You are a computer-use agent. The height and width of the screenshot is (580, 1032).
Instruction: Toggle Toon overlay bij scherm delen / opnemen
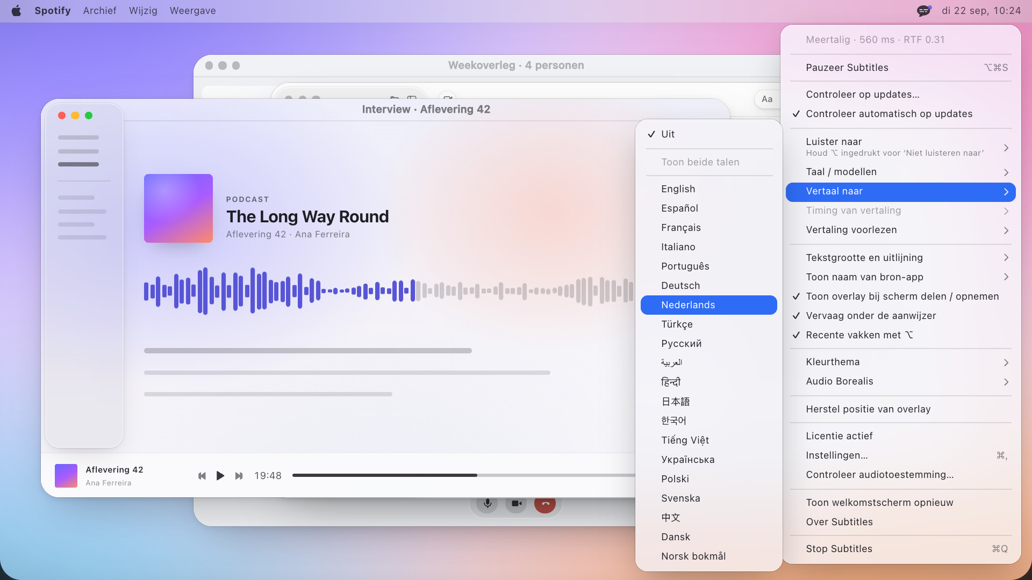[x=901, y=296]
